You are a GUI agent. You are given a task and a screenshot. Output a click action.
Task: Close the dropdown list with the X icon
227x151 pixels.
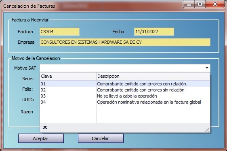pyautogui.click(x=45, y=128)
